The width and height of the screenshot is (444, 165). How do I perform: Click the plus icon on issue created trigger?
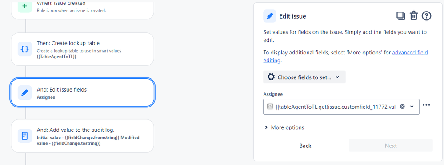[x=24, y=7]
